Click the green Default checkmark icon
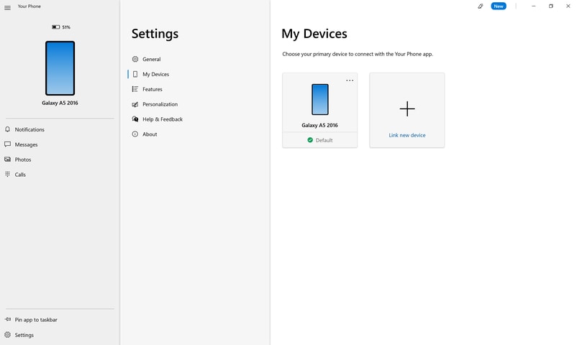The height and width of the screenshot is (345, 577). coord(310,140)
